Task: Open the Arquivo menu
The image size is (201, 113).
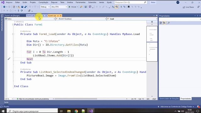Action: click(x=9, y=2)
